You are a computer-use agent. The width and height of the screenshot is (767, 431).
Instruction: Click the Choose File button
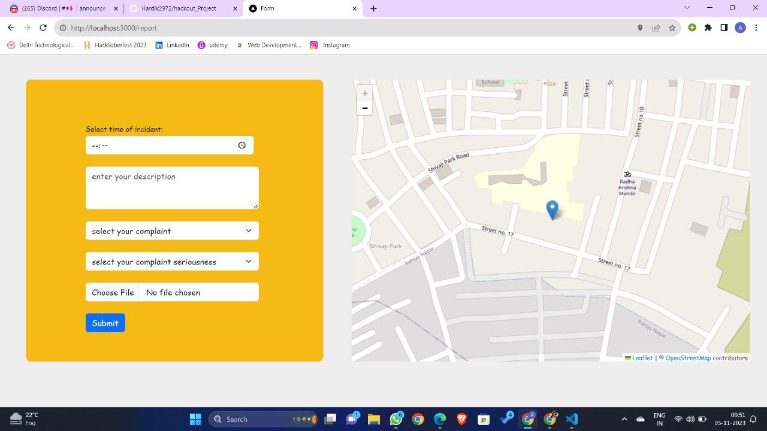pyautogui.click(x=113, y=292)
